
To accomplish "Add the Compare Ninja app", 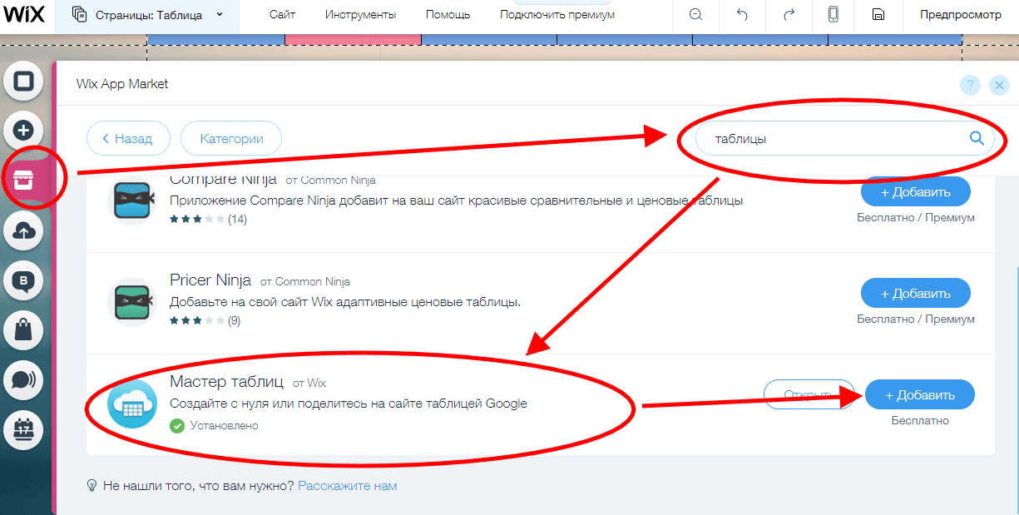I will 916,191.
